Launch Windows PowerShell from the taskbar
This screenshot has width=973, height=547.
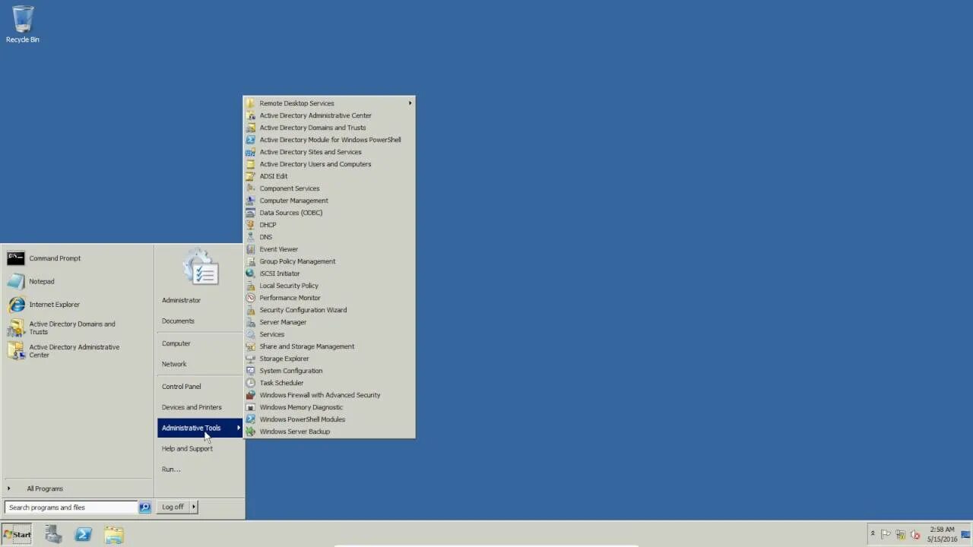(x=84, y=534)
